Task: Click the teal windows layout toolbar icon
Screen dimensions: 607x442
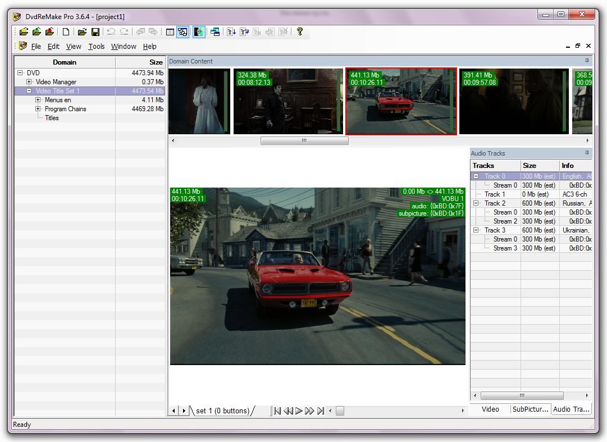Action: 215,32
